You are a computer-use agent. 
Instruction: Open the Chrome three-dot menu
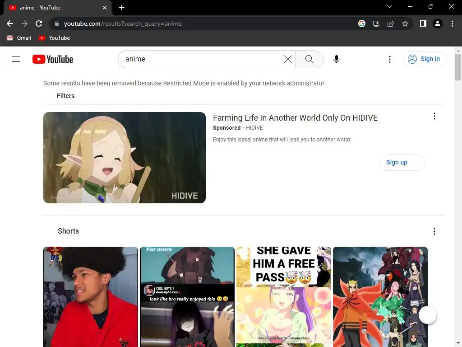[452, 23]
